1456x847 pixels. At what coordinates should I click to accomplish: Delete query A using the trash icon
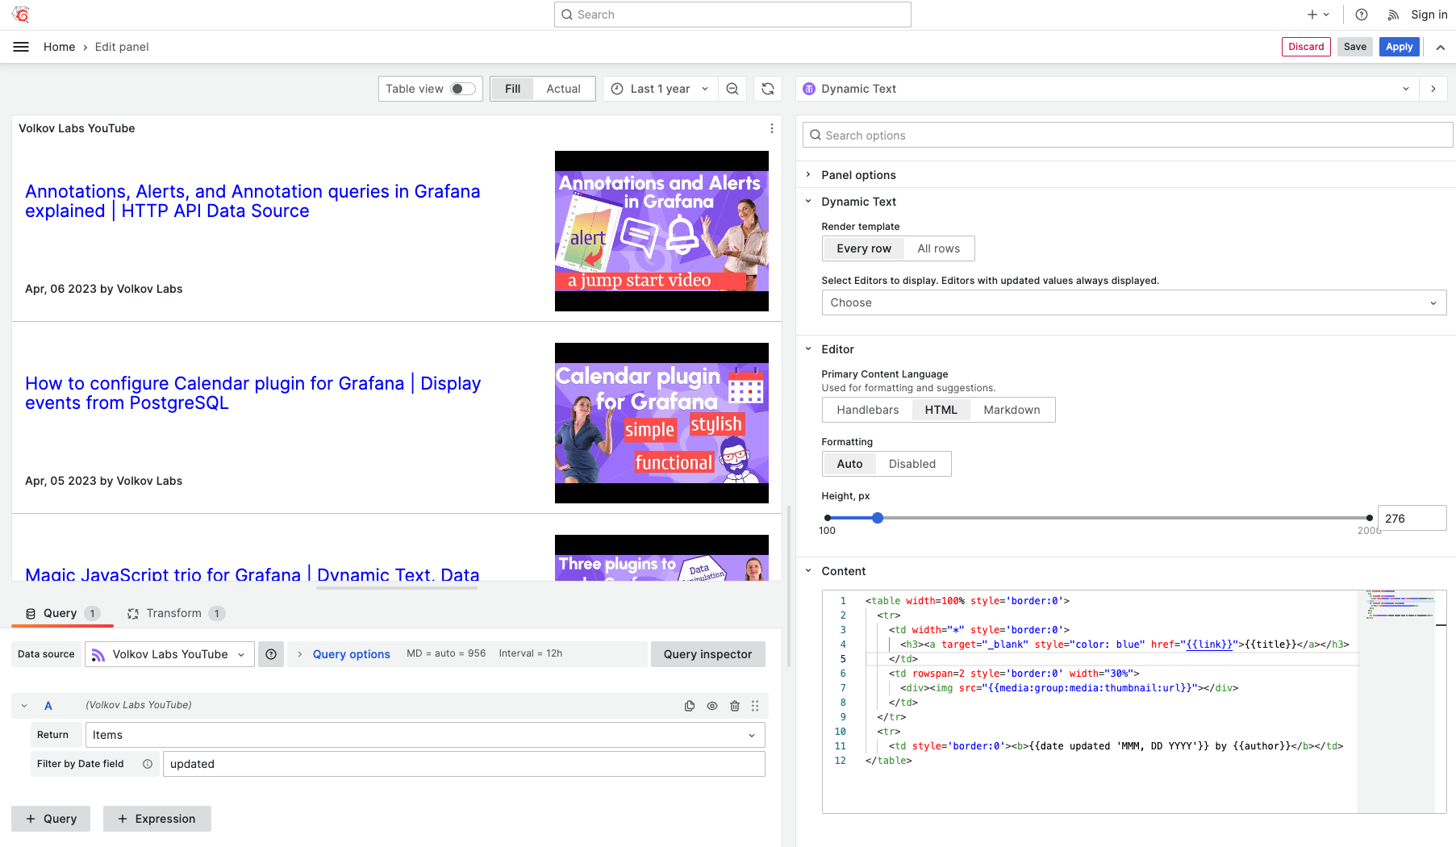coord(735,706)
